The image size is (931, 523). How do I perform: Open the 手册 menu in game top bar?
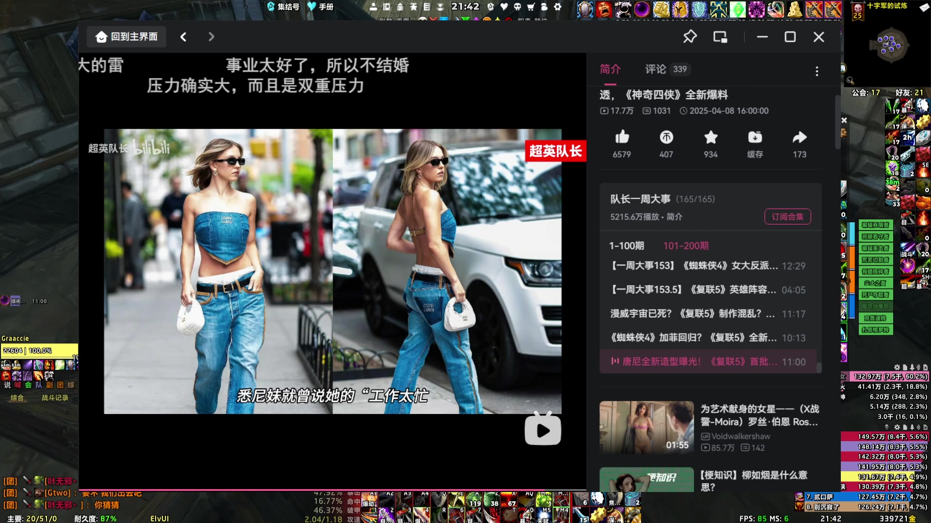click(x=321, y=7)
